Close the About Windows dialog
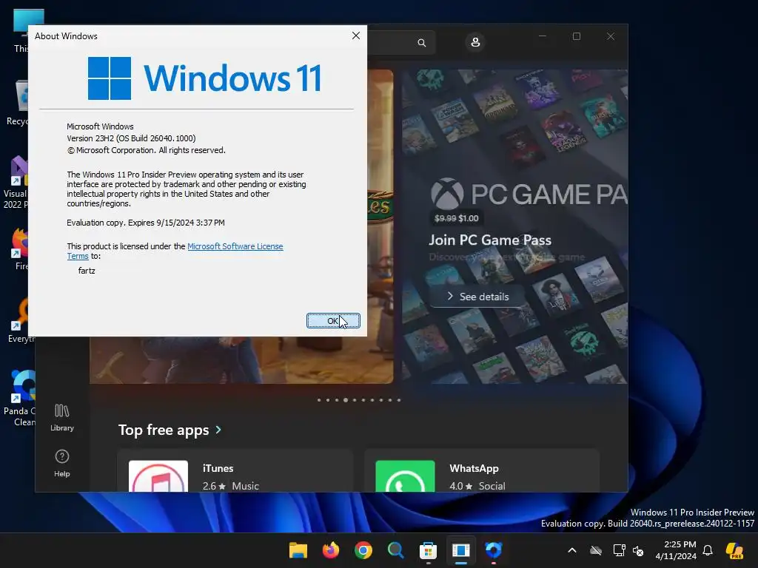The image size is (758, 568). click(x=356, y=35)
